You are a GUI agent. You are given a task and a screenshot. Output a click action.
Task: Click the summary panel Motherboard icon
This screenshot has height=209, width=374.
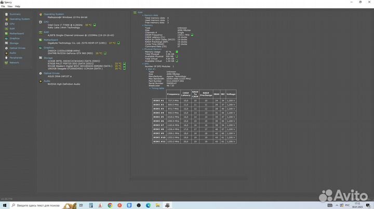41,40
